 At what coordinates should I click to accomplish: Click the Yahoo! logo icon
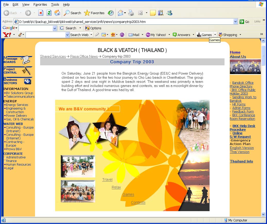pyautogui.click(x=7, y=35)
